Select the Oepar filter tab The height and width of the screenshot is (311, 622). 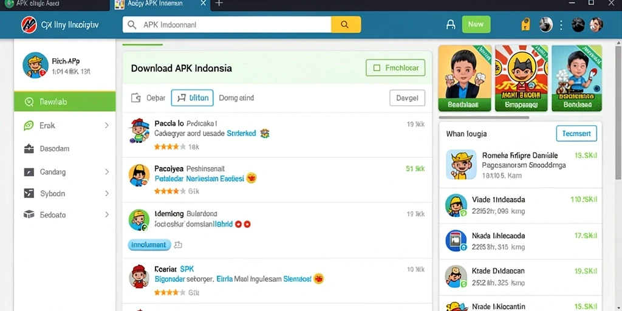point(148,98)
